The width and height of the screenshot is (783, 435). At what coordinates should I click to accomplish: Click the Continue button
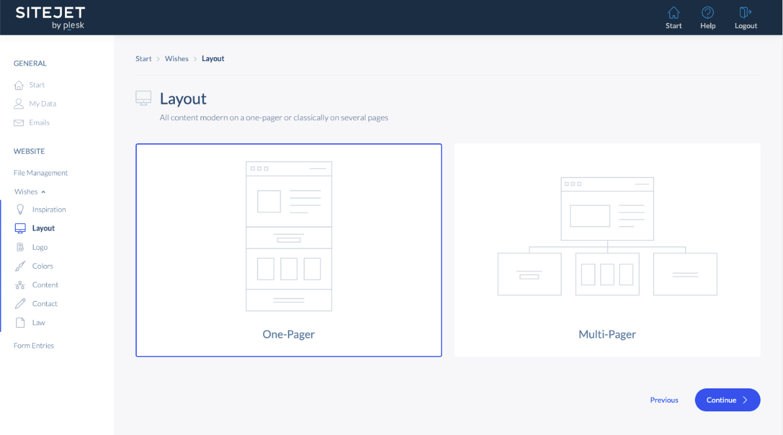[x=727, y=400]
